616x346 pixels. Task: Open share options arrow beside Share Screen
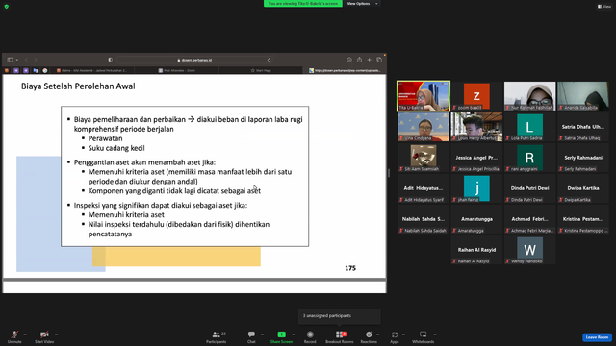294,334
